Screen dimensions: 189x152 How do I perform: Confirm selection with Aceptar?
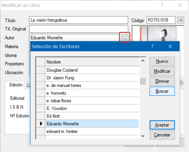[x=162, y=125]
